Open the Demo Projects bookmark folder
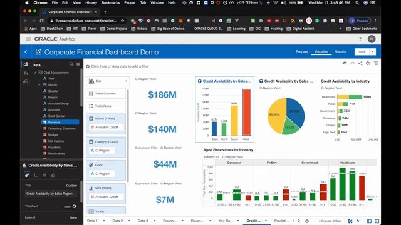The image size is (401, 225). pyautogui.click(x=114, y=29)
